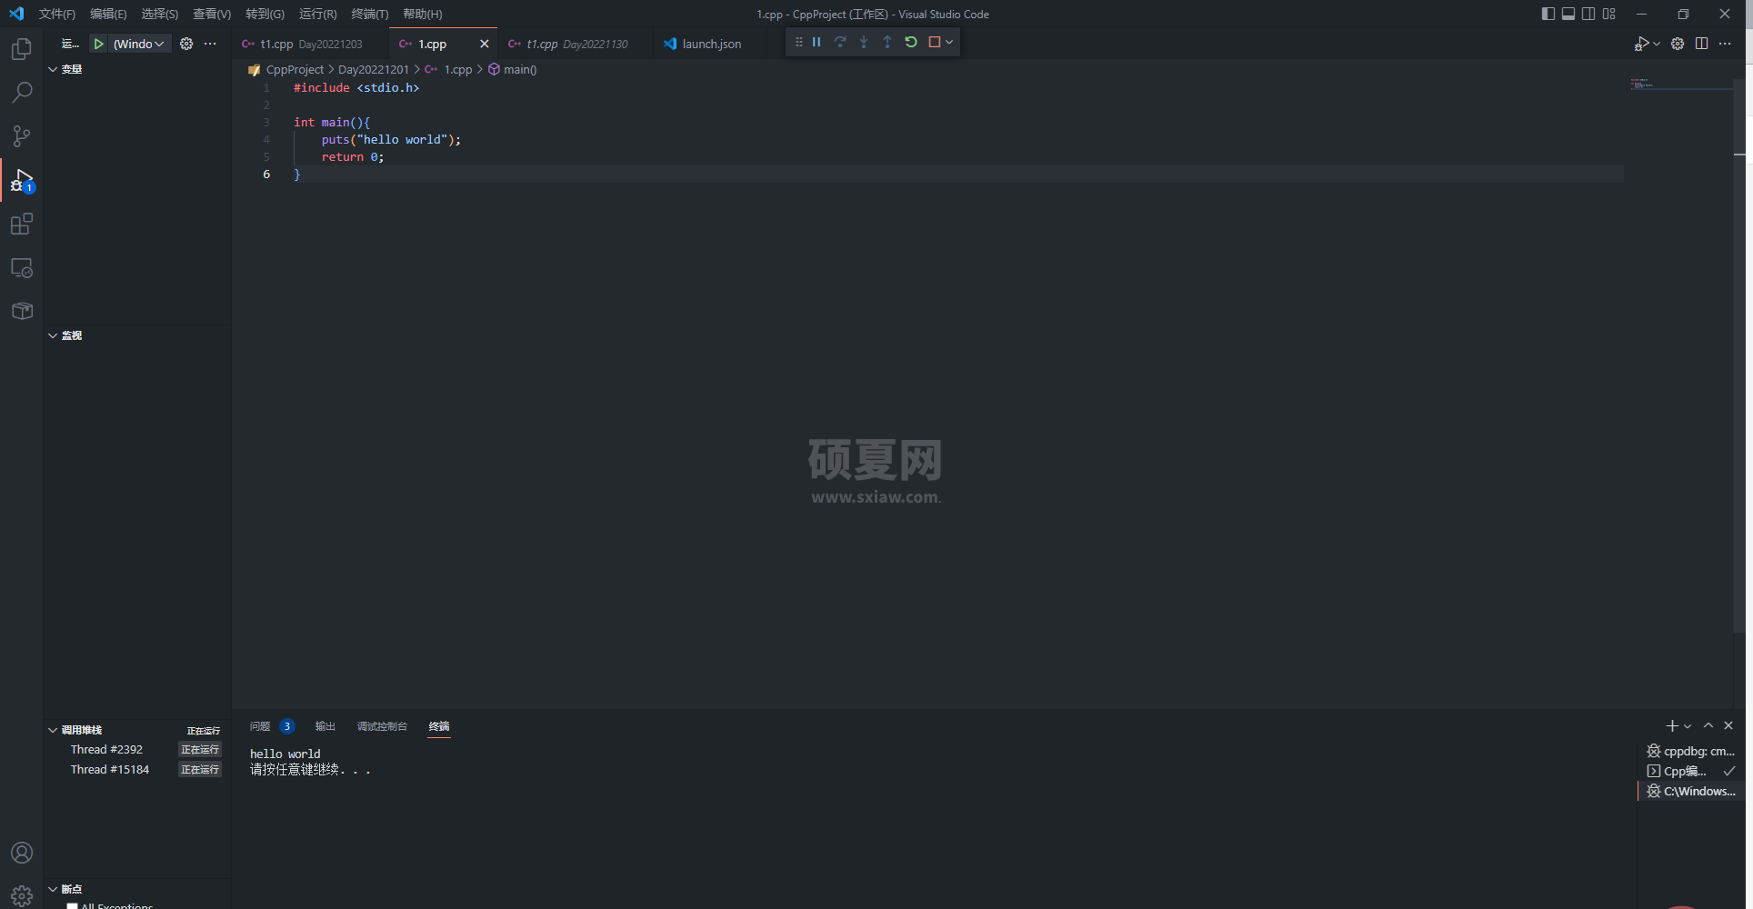Click Step Over in the debug toolbar
Viewport: 1753px width, 909px height.
tap(840, 42)
